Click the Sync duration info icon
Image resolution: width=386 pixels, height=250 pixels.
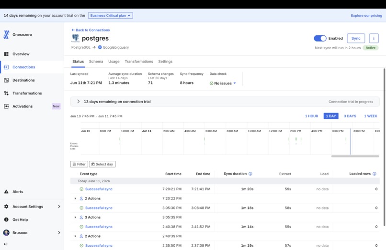[250, 174]
